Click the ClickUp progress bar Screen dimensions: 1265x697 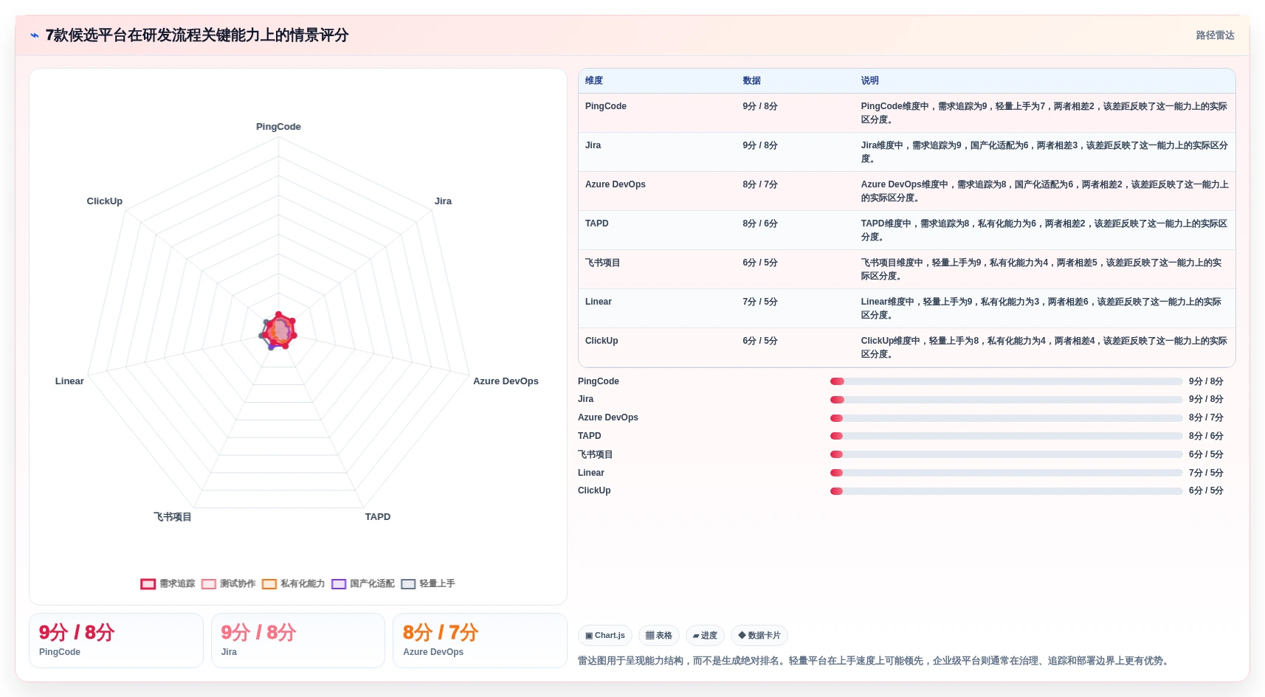1006,490
